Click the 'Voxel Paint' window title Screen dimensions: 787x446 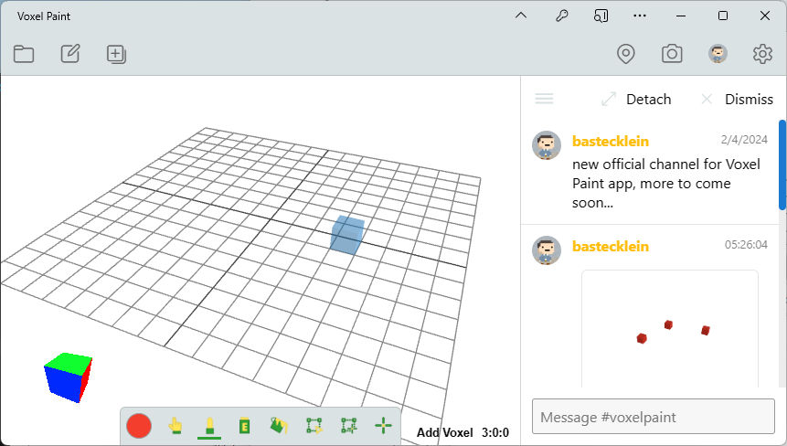tap(44, 16)
